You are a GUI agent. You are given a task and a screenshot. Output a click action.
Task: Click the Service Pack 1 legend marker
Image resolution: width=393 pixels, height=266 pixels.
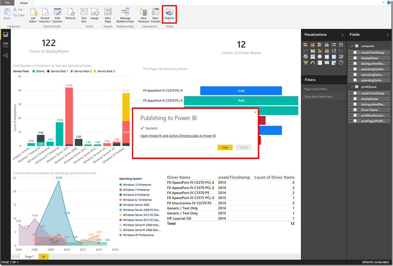coord(49,71)
